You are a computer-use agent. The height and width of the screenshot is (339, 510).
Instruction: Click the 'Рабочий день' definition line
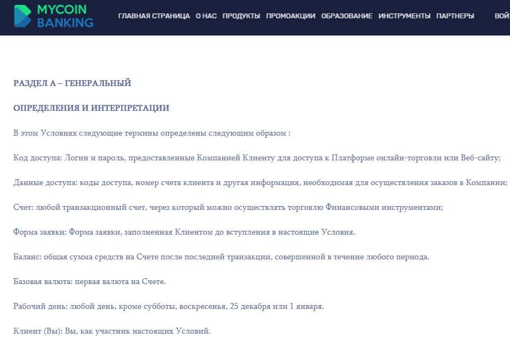point(169,306)
